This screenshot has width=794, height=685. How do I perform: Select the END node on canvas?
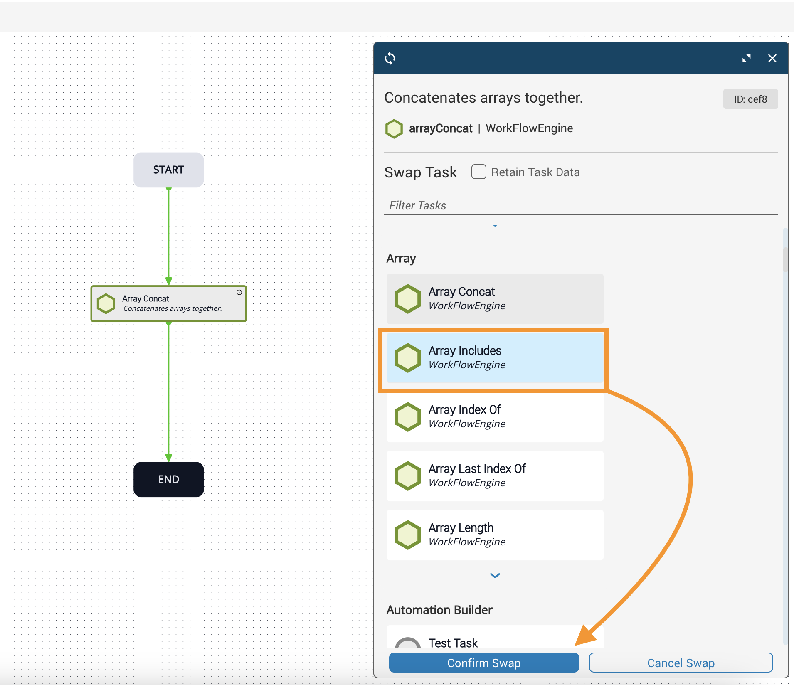[x=168, y=479]
